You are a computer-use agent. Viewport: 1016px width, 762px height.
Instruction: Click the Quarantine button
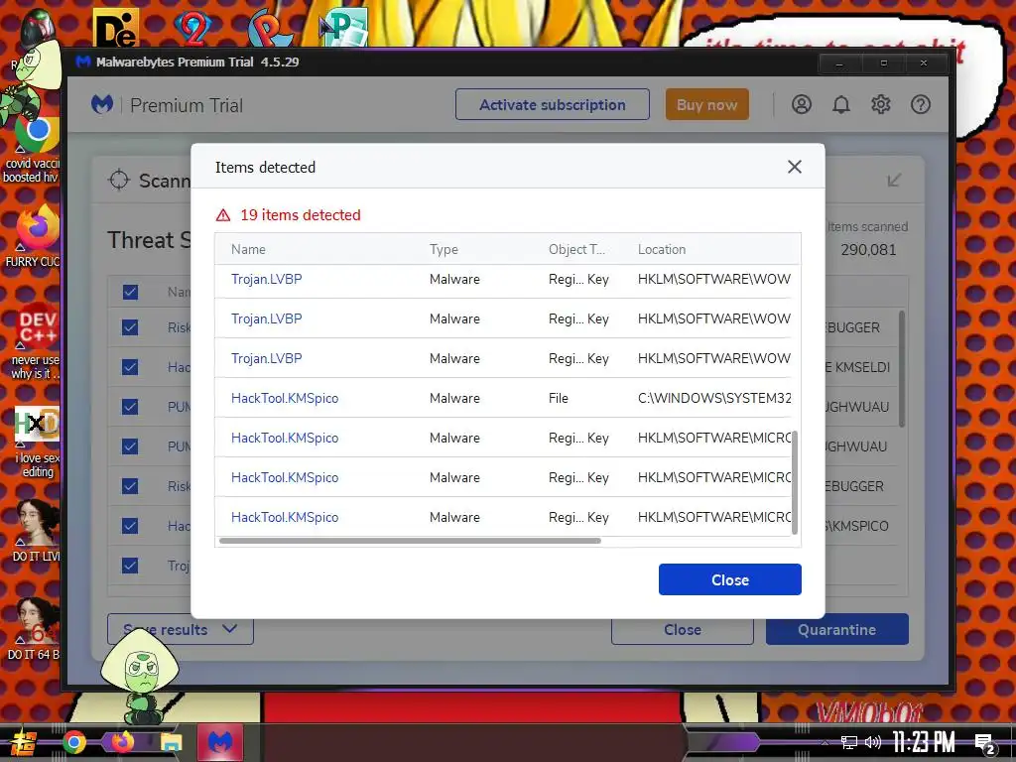(x=837, y=629)
